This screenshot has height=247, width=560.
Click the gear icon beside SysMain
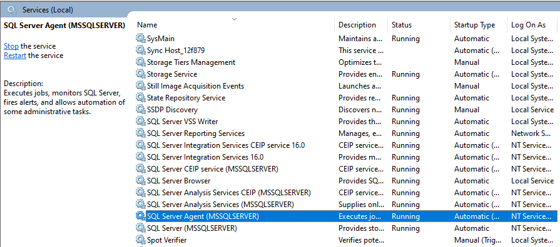coord(141,39)
